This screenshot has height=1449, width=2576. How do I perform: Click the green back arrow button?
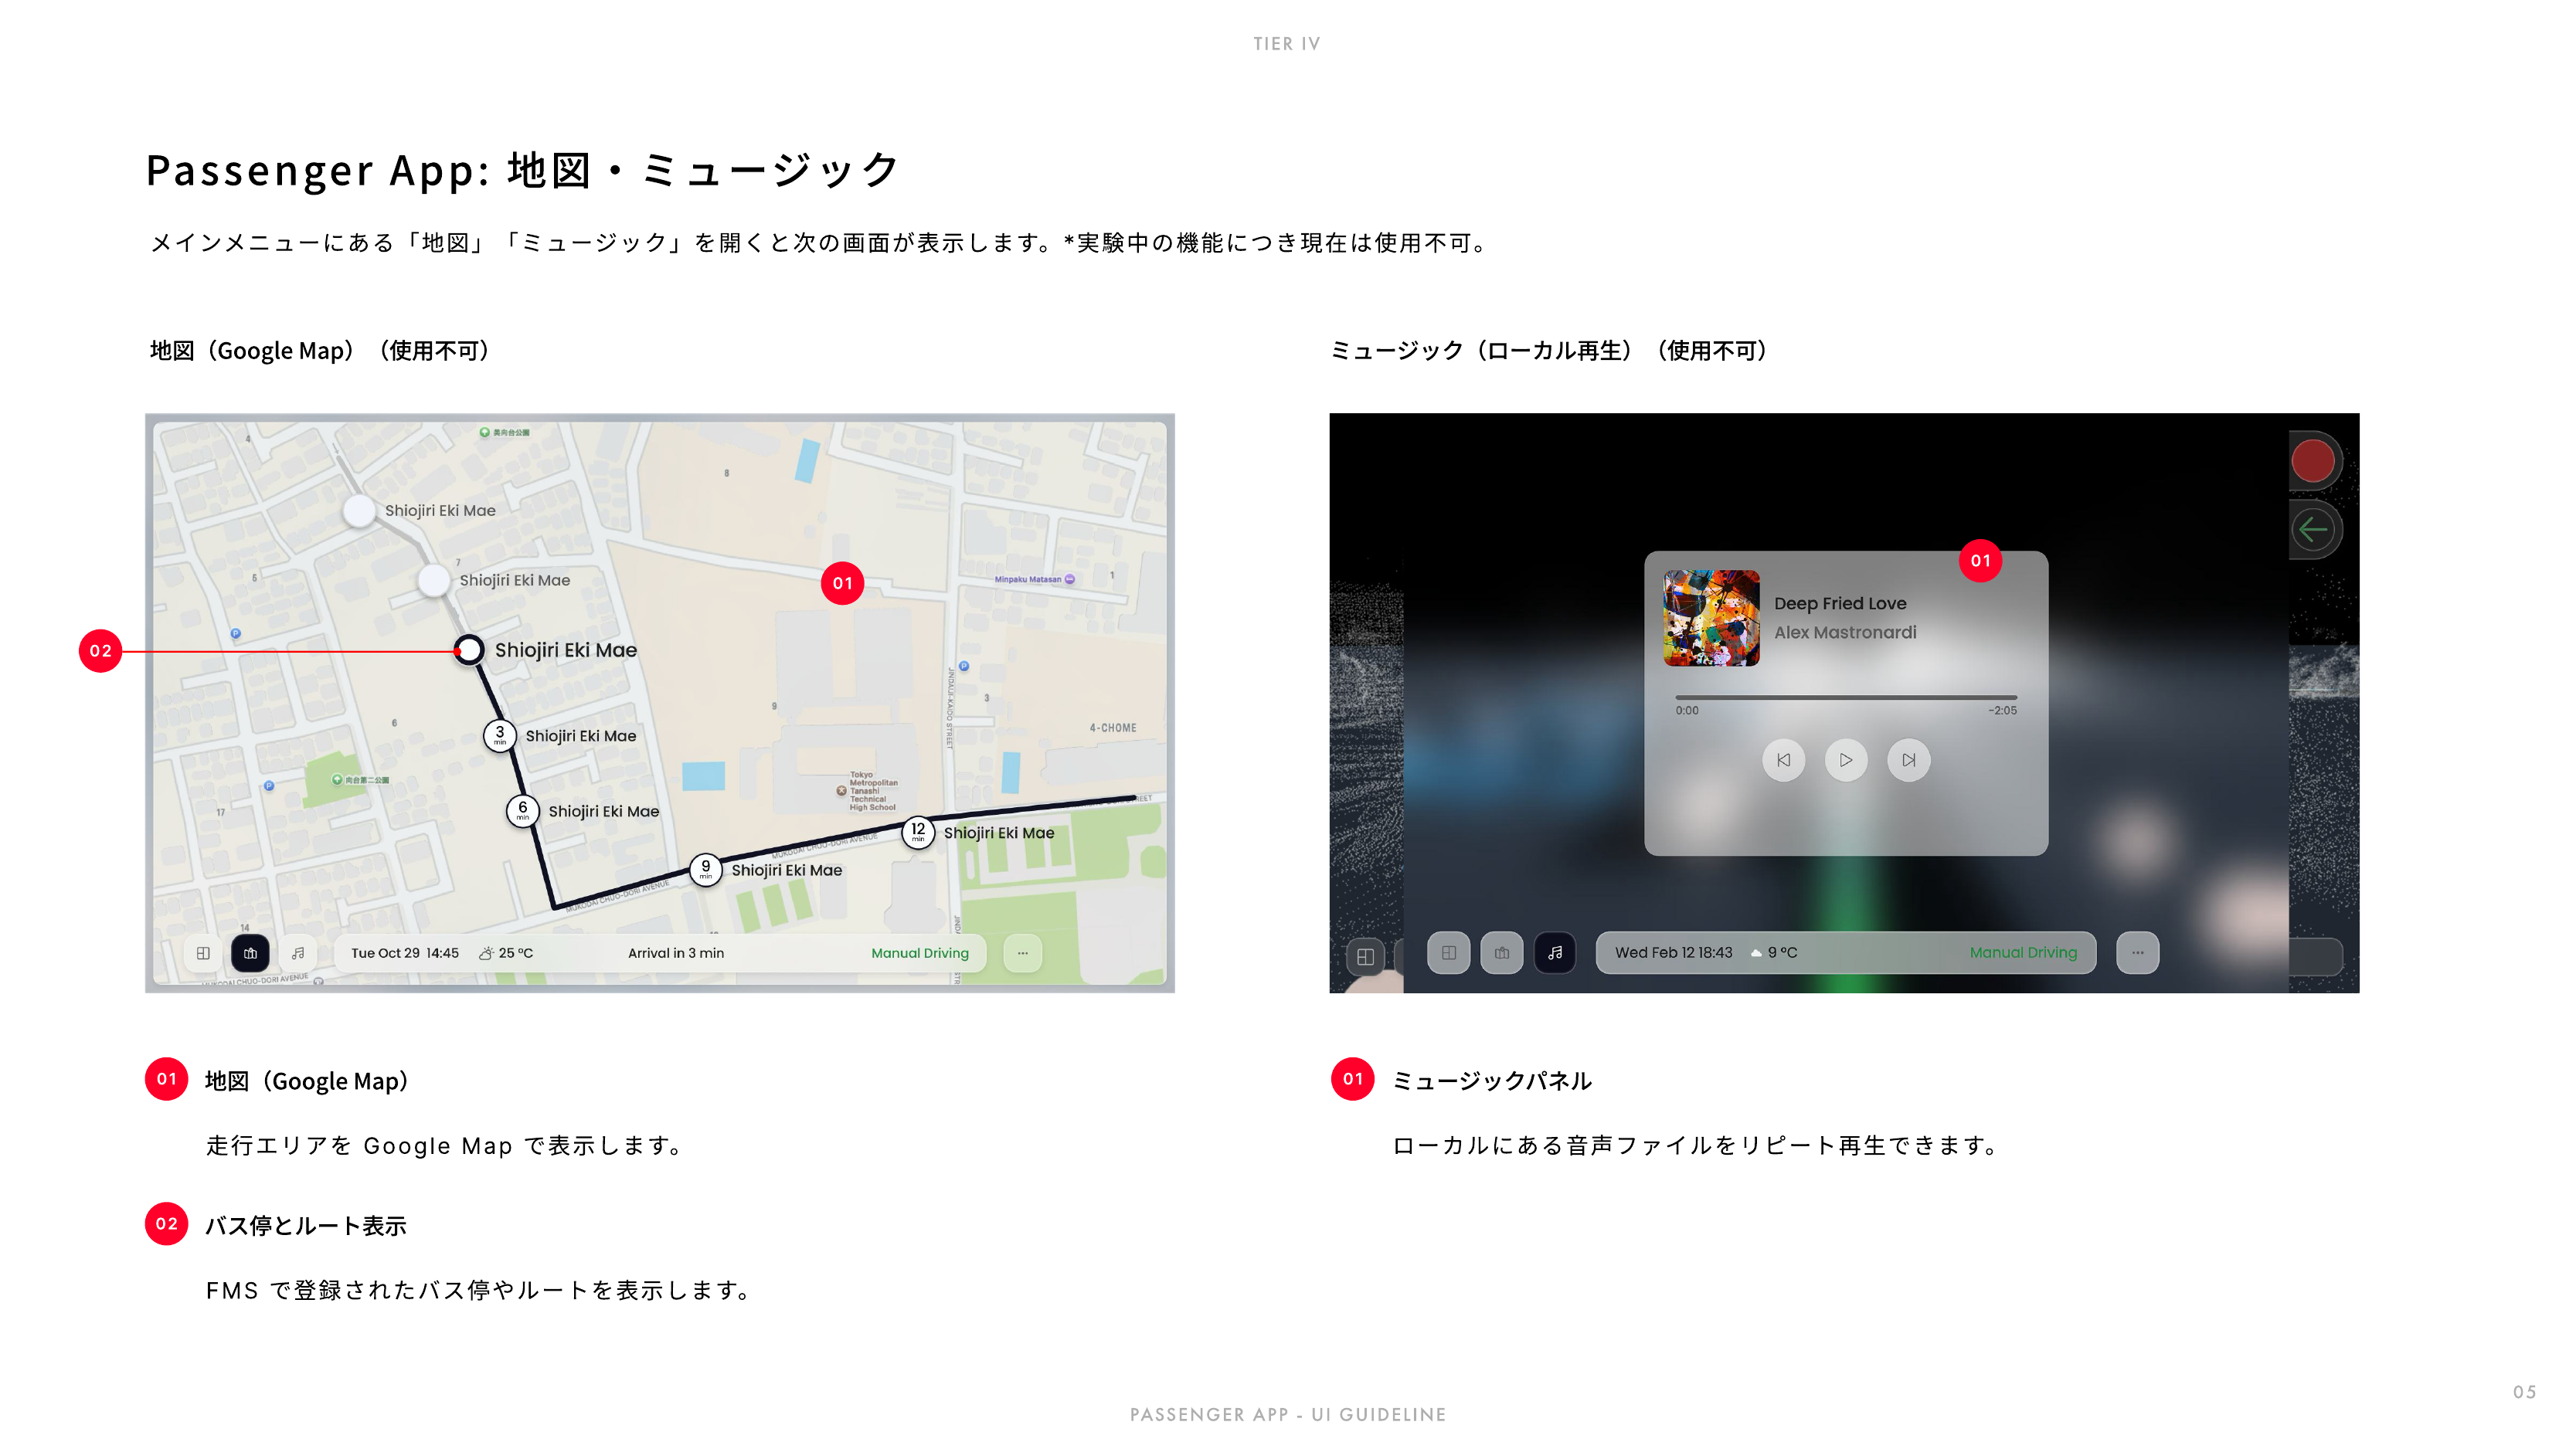(x=2313, y=529)
